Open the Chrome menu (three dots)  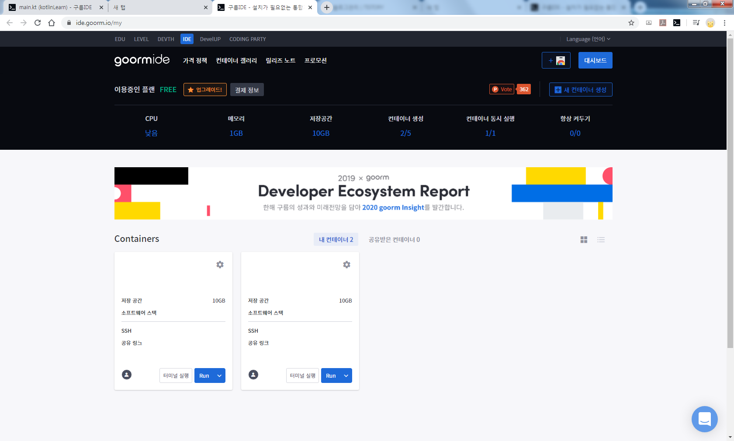(x=724, y=23)
